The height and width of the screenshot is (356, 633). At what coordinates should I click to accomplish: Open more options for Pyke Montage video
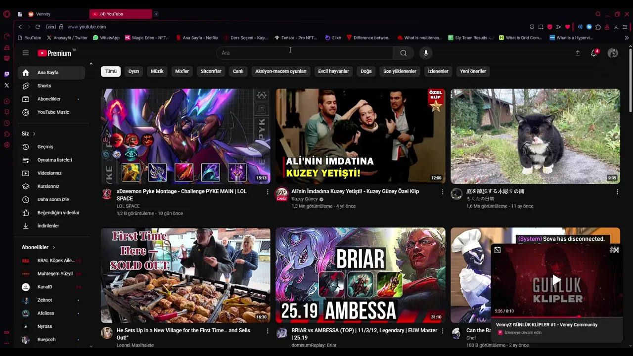pyautogui.click(x=268, y=192)
